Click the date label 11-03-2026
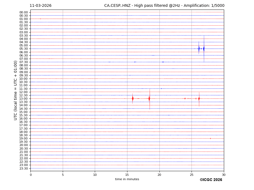 click(x=41, y=6)
